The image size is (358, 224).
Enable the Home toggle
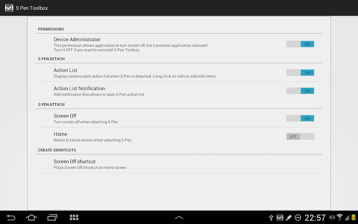(300, 137)
